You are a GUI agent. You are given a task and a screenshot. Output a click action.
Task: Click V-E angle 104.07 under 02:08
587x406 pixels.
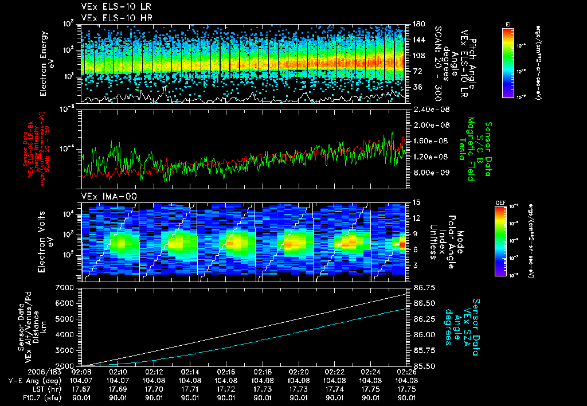coord(81,381)
